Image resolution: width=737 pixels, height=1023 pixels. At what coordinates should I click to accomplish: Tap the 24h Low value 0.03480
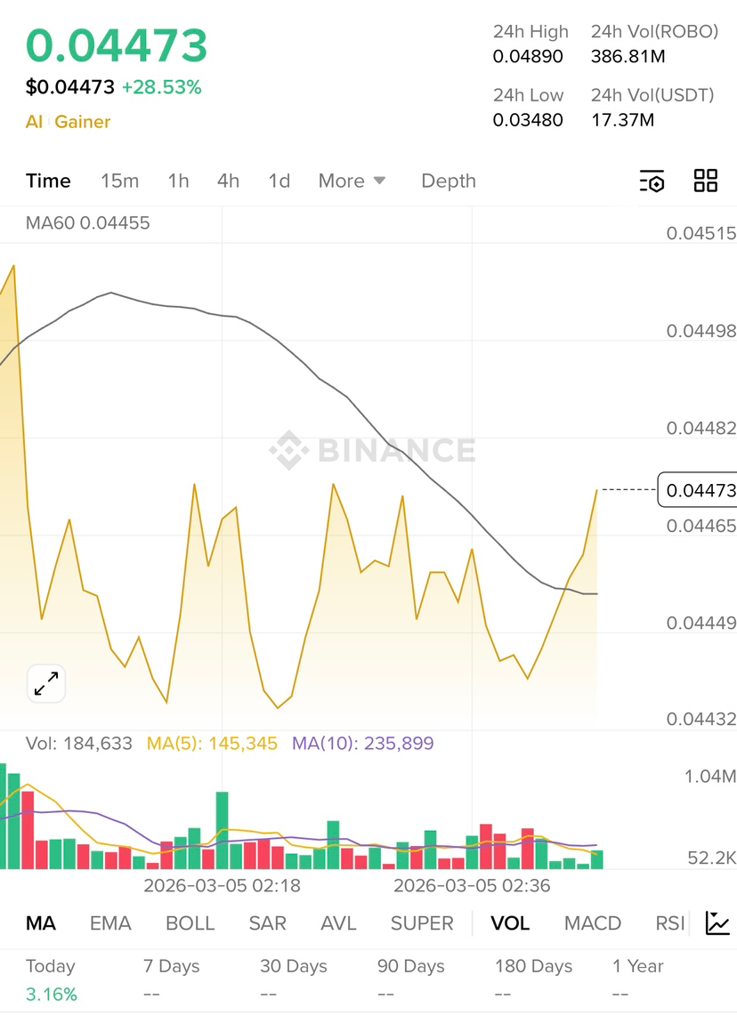(528, 120)
